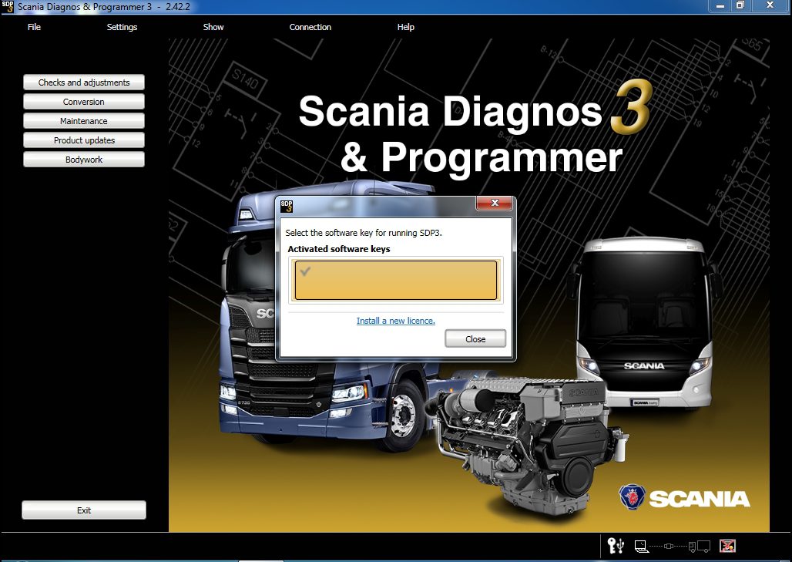This screenshot has height=562, width=792.
Task: Click the crossed-out communication status icon
Action: click(727, 546)
